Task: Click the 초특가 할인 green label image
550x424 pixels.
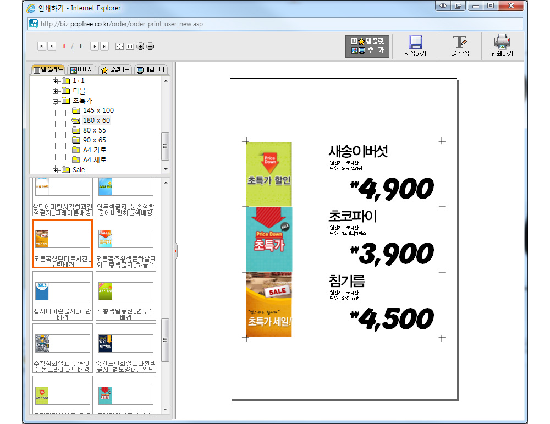Action: [x=269, y=174]
